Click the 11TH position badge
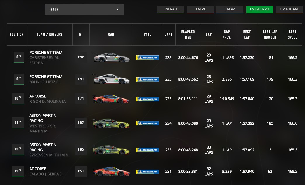305x185 pixels. [18, 123]
